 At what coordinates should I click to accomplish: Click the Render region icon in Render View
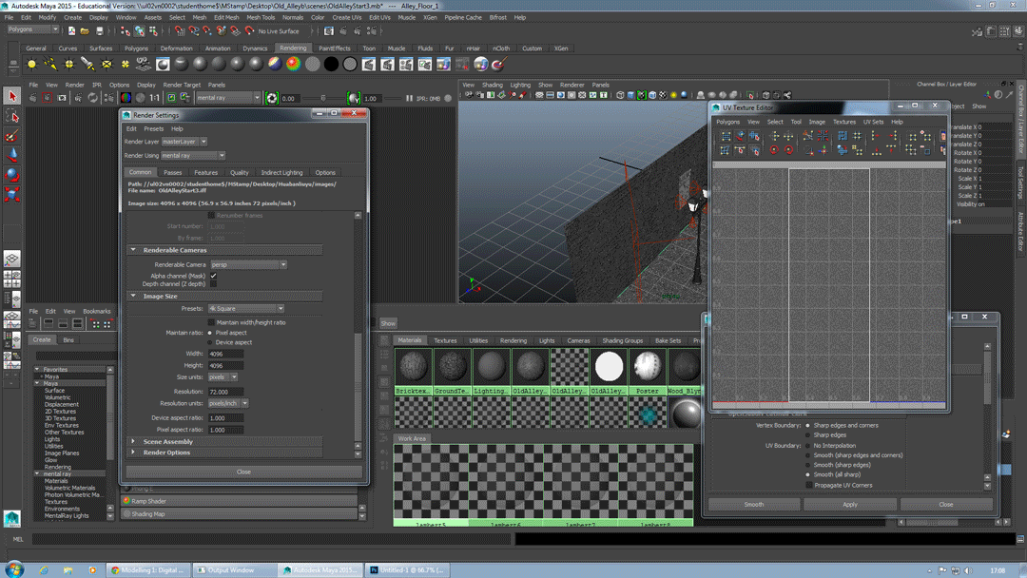click(48, 98)
